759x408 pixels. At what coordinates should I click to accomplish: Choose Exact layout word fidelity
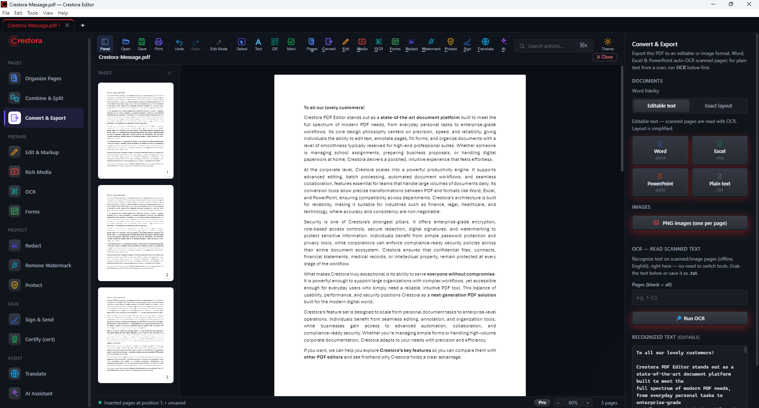pyautogui.click(x=718, y=106)
